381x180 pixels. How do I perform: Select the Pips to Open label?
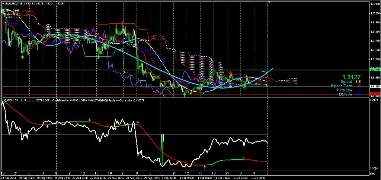pyautogui.click(x=342, y=86)
